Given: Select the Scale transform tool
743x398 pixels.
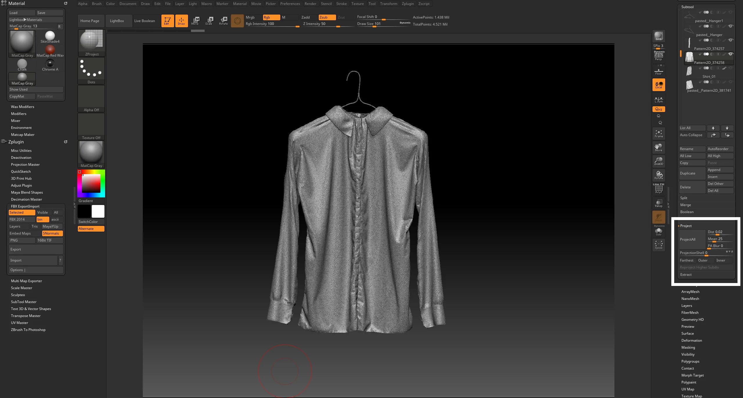Looking at the screenshot, I should (209, 21).
